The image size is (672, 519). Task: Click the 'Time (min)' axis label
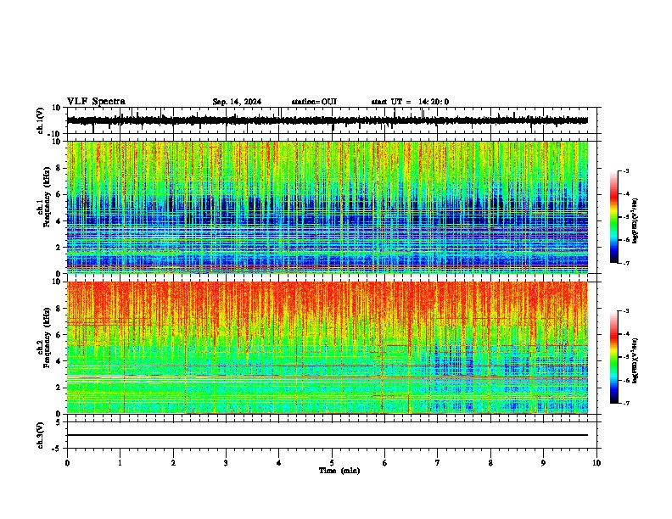(339, 471)
